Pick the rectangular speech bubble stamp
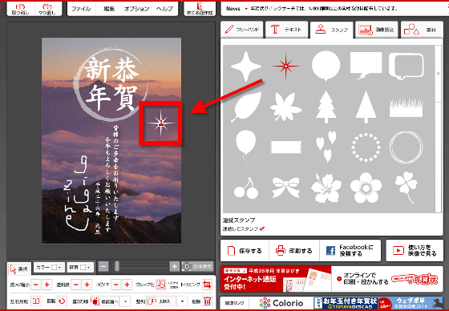 366,67
